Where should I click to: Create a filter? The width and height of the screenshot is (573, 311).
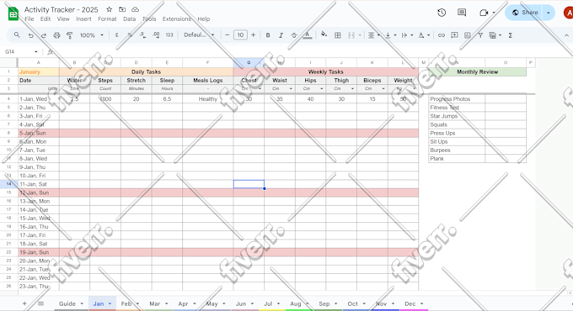[x=480, y=35]
